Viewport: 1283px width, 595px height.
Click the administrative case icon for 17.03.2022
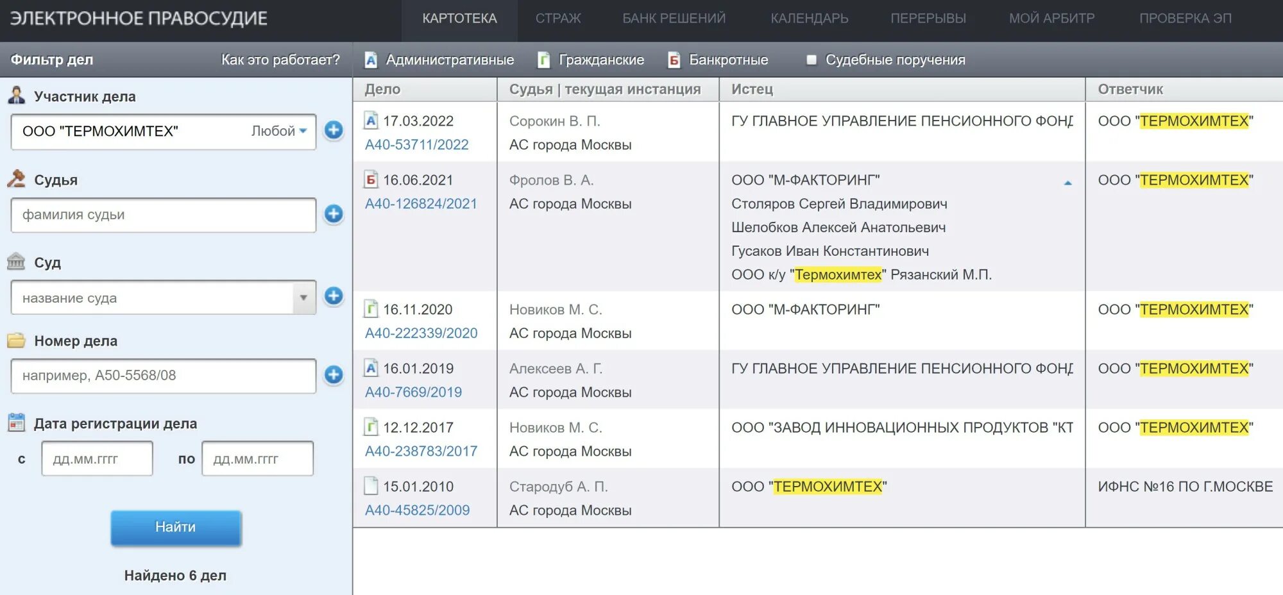point(371,121)
